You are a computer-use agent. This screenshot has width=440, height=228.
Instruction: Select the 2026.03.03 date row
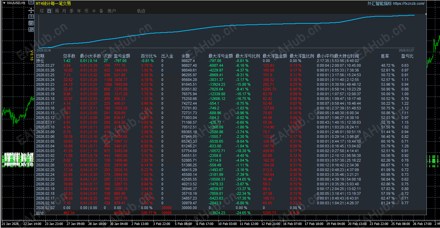[x=45, y=151]
